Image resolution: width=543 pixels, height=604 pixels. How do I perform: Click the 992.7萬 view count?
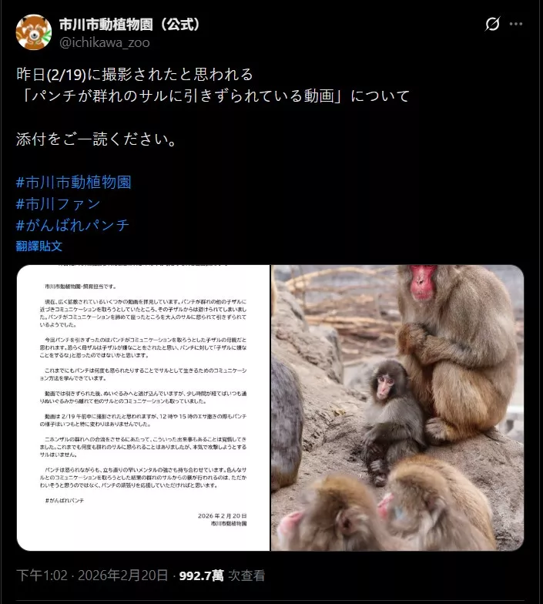(x=202, y=575)
